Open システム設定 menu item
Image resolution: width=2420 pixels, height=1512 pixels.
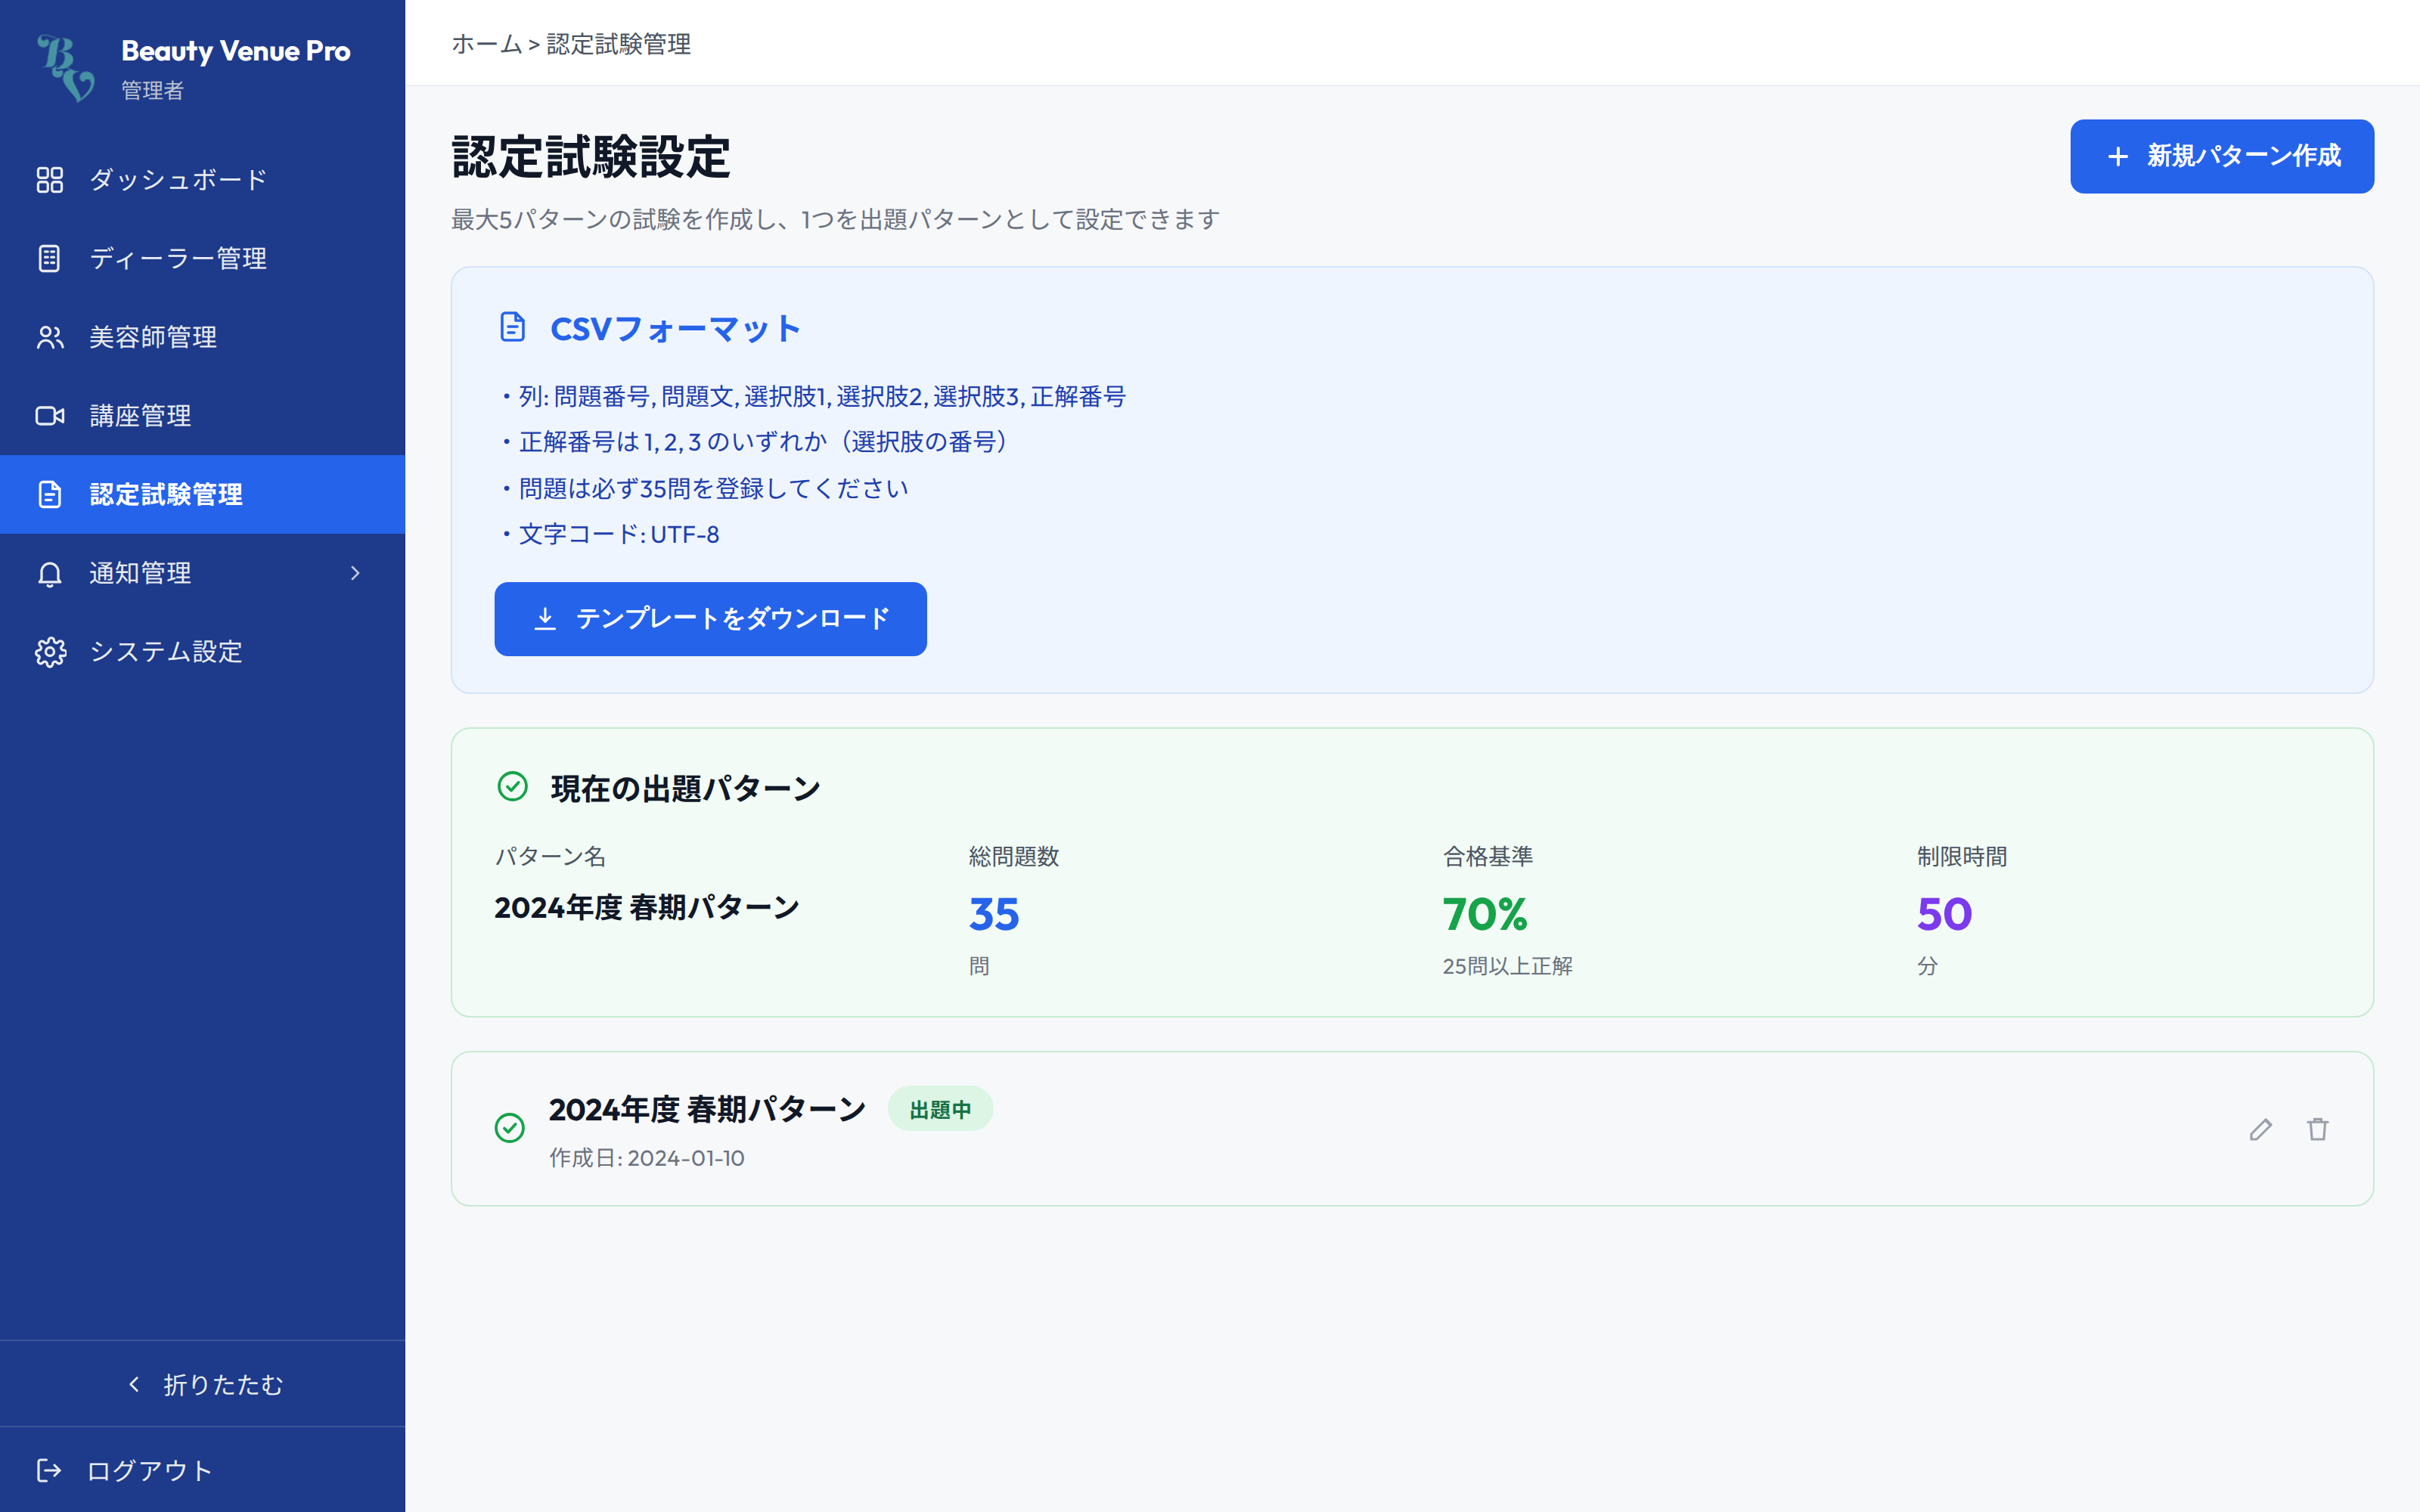point(202,652)
